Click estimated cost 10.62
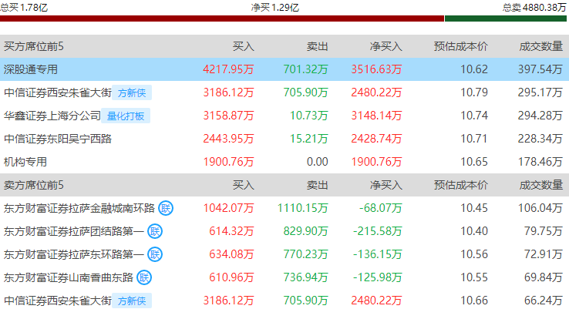 coord(474,69)
